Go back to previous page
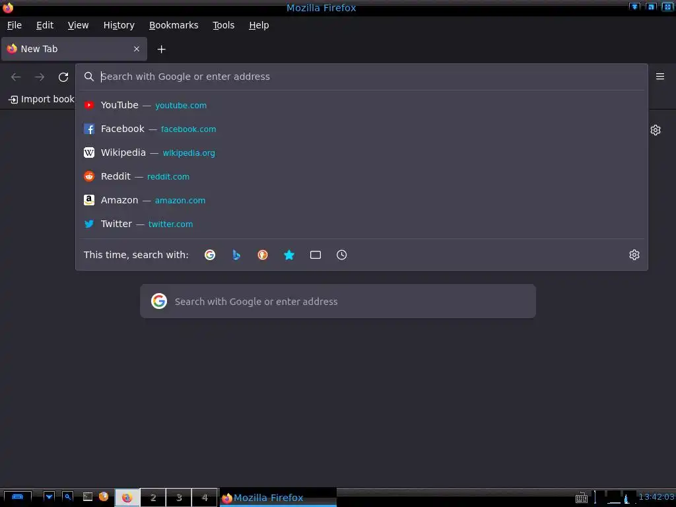Image resolution: width=676 pixels, height=507 pixels. tap(16, 77)
